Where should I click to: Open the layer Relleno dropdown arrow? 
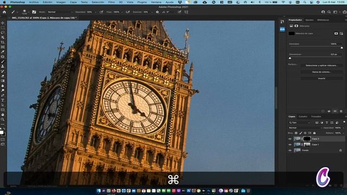343,133
